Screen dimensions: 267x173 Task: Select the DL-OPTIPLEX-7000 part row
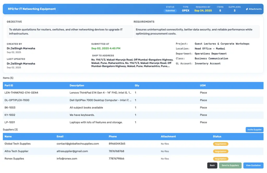coord(17,100)
